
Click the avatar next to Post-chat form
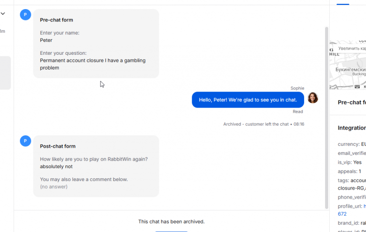(x=25, y=141)
